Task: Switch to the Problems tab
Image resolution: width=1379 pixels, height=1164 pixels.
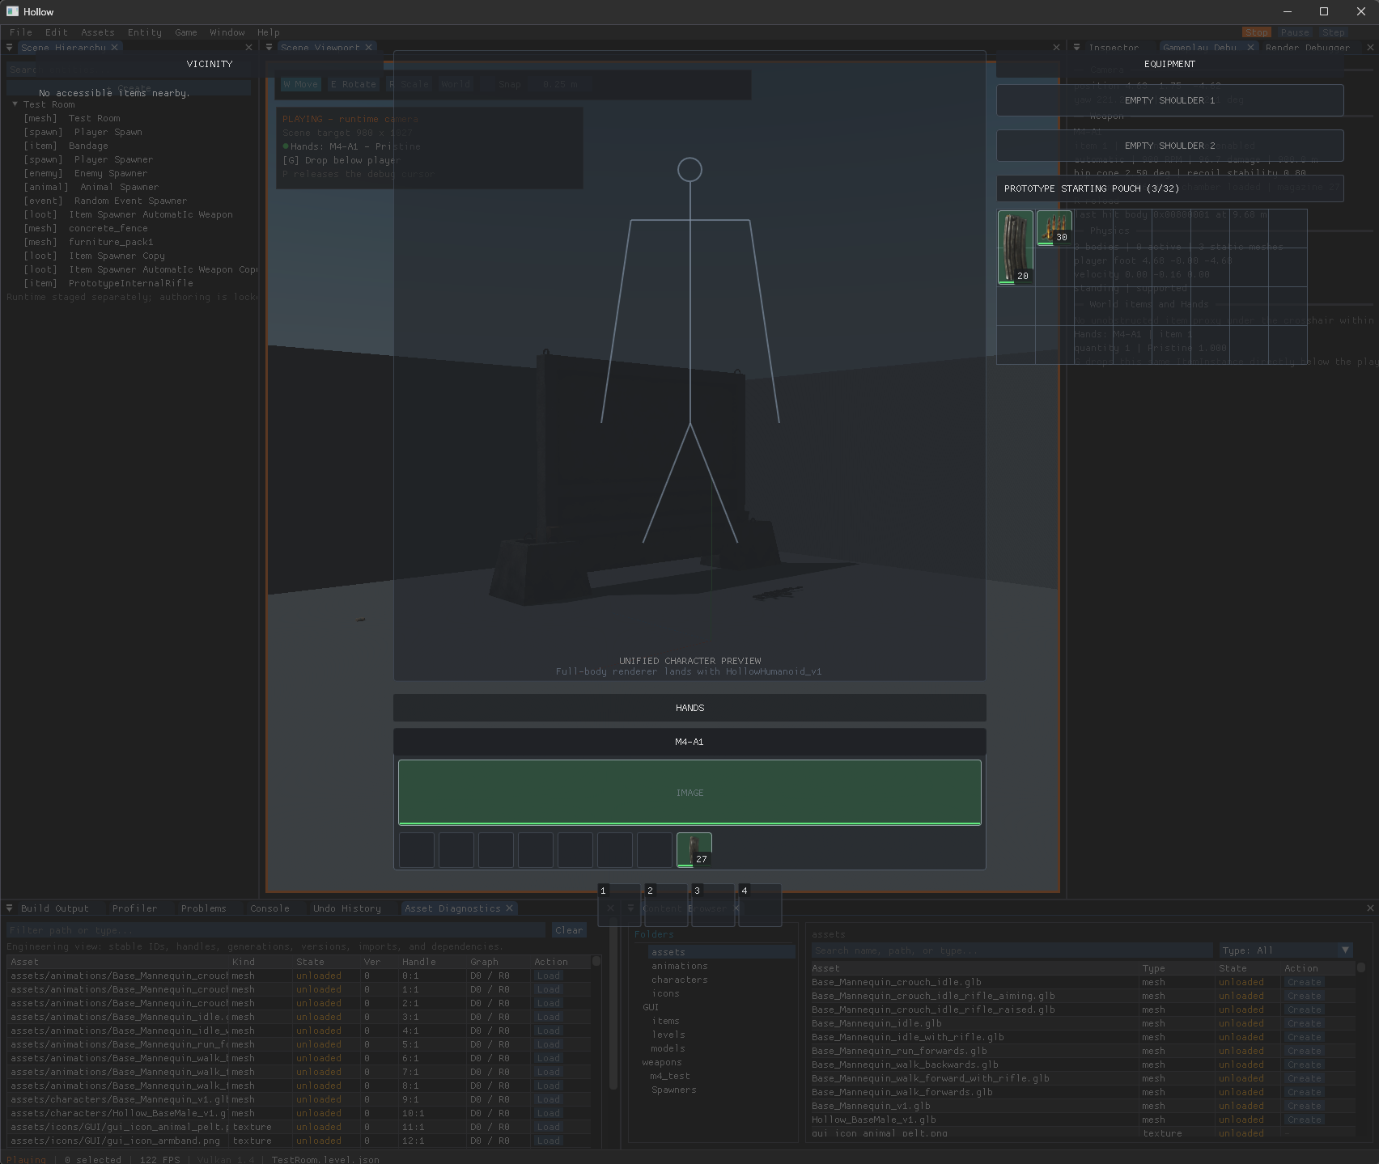Action: pyautogui.click(x=204, y=908)
